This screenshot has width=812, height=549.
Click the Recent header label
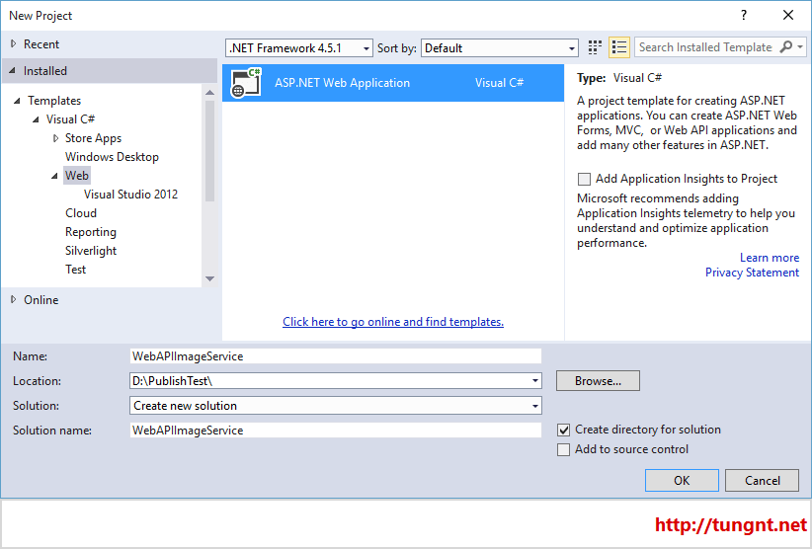[x=41, y=44]
